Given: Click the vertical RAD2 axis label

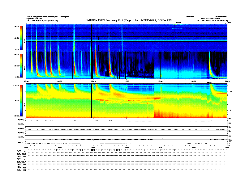Looking at the screenshot, I should point(24,40).
